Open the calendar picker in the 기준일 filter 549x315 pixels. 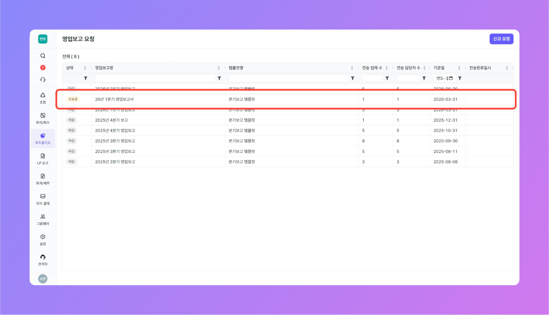coord(451,78)
